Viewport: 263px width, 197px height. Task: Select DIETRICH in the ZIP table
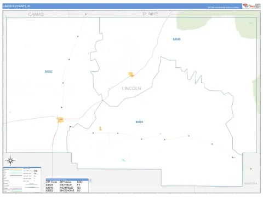point(66,185)
